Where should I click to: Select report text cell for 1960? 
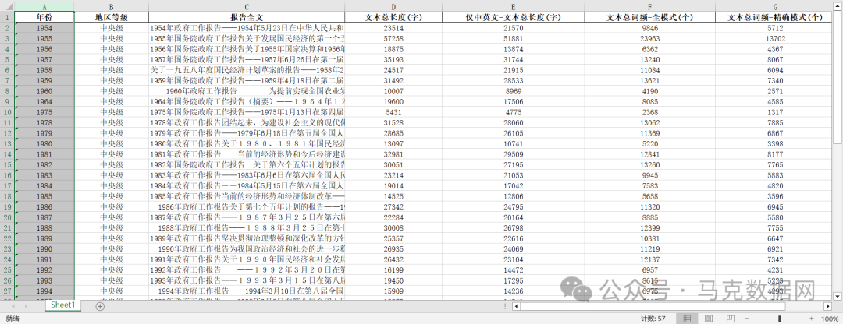coord(247,91)
